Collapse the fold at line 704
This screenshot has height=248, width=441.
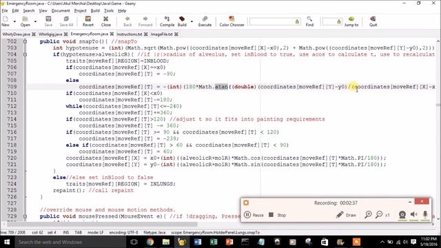point(25,54)
